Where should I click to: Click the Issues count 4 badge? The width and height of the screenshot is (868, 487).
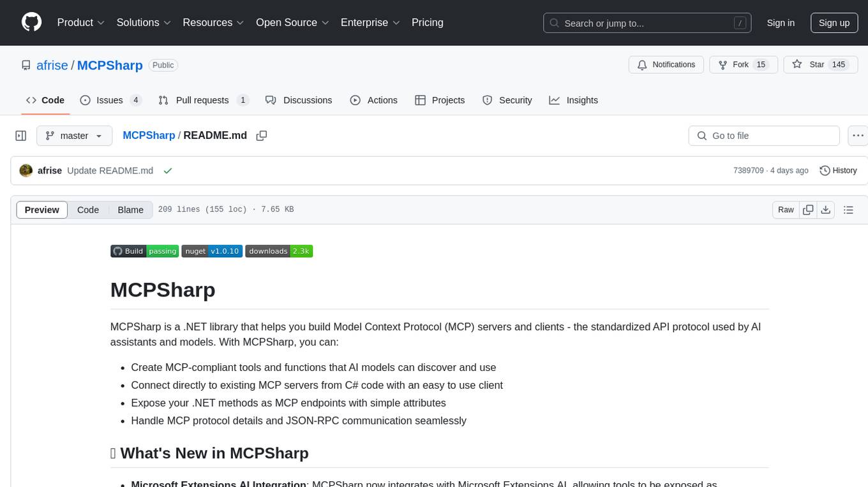135,100
